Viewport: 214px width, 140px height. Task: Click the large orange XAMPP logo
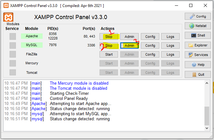coord(8,17)
